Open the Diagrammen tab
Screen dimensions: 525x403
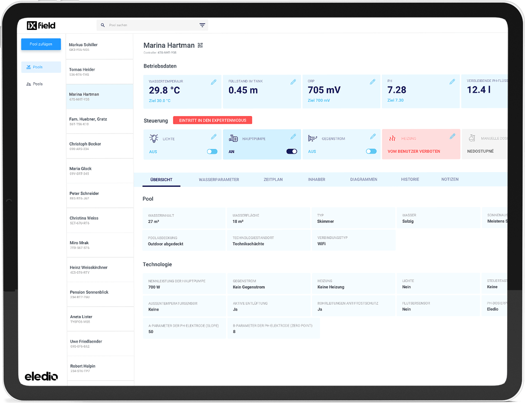[x=363, y=180]
